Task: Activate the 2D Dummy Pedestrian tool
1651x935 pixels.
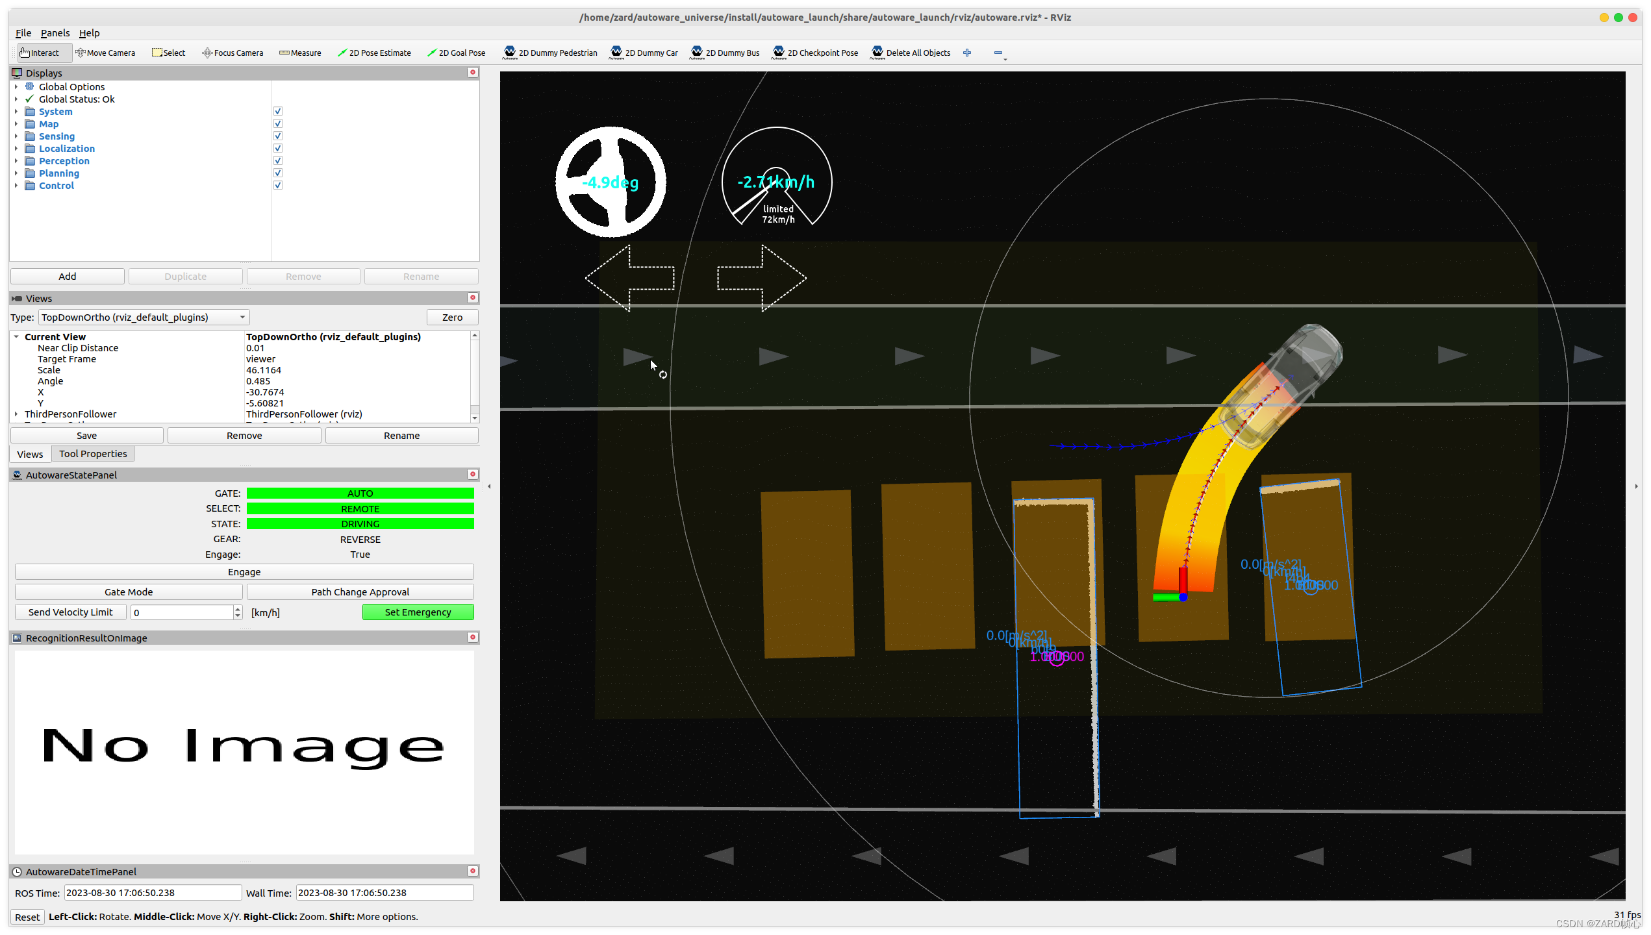Action: pyautogui.click(x=549, y=53)
